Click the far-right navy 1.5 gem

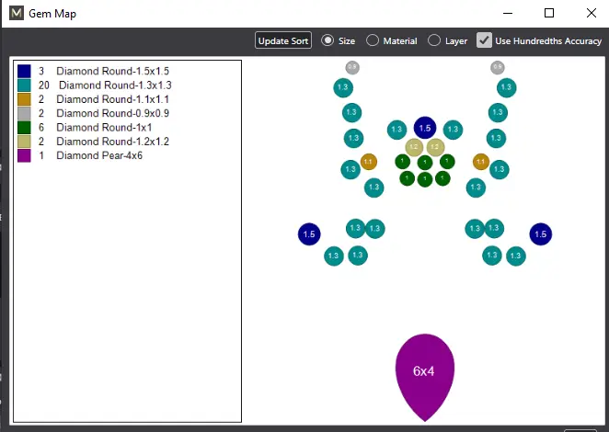click(x=540, y=234)
